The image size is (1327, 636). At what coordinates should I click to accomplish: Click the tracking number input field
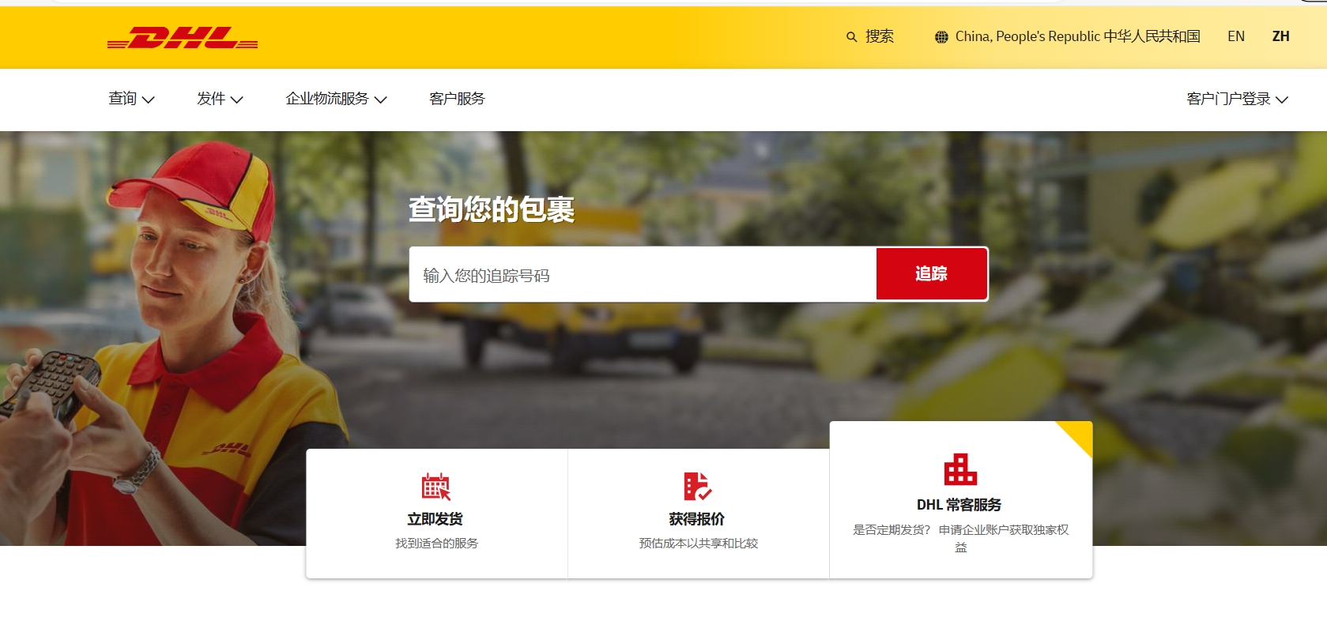(642, 275)
